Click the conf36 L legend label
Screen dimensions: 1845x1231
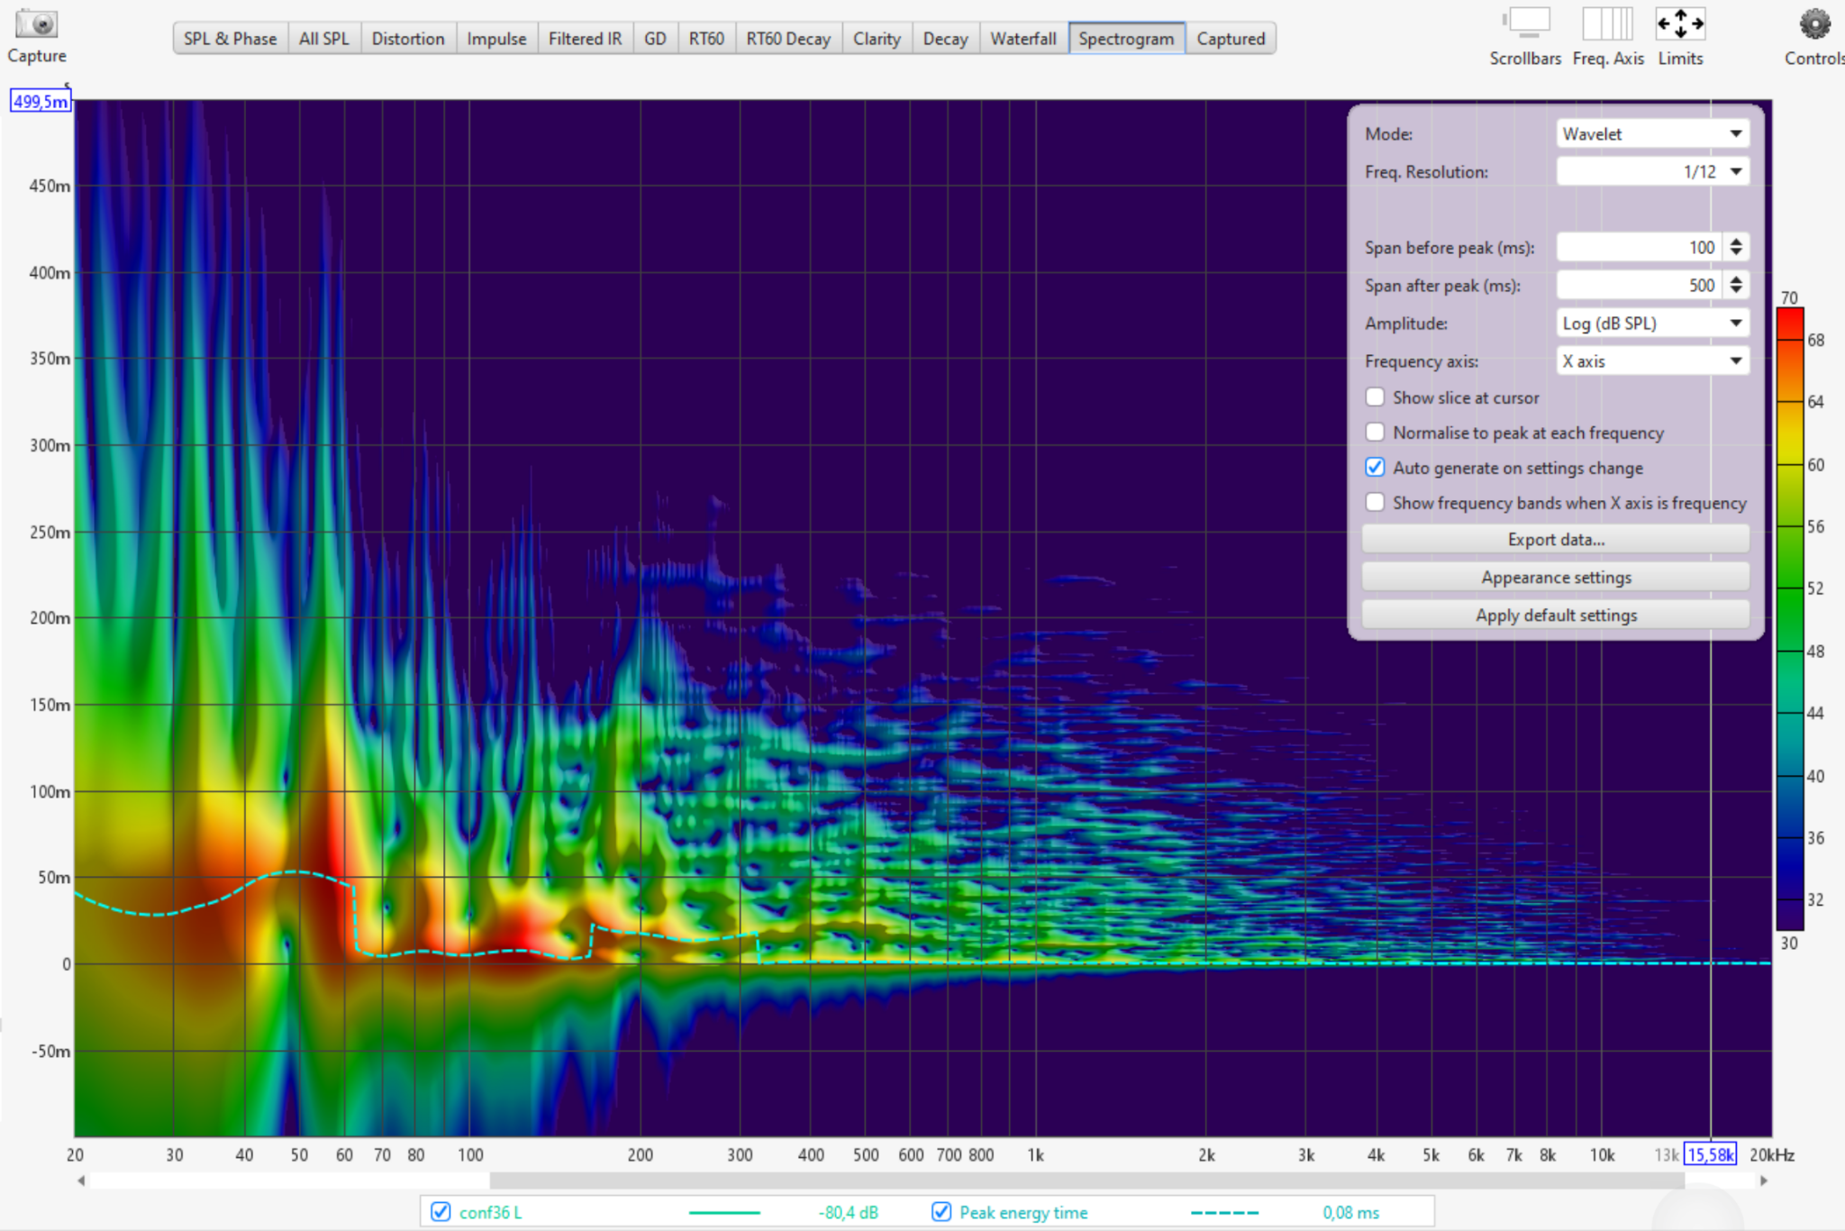(x=490, y=1212)
